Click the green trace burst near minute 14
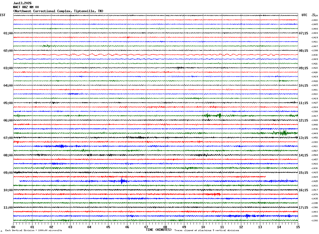 [x=283, y=133]
